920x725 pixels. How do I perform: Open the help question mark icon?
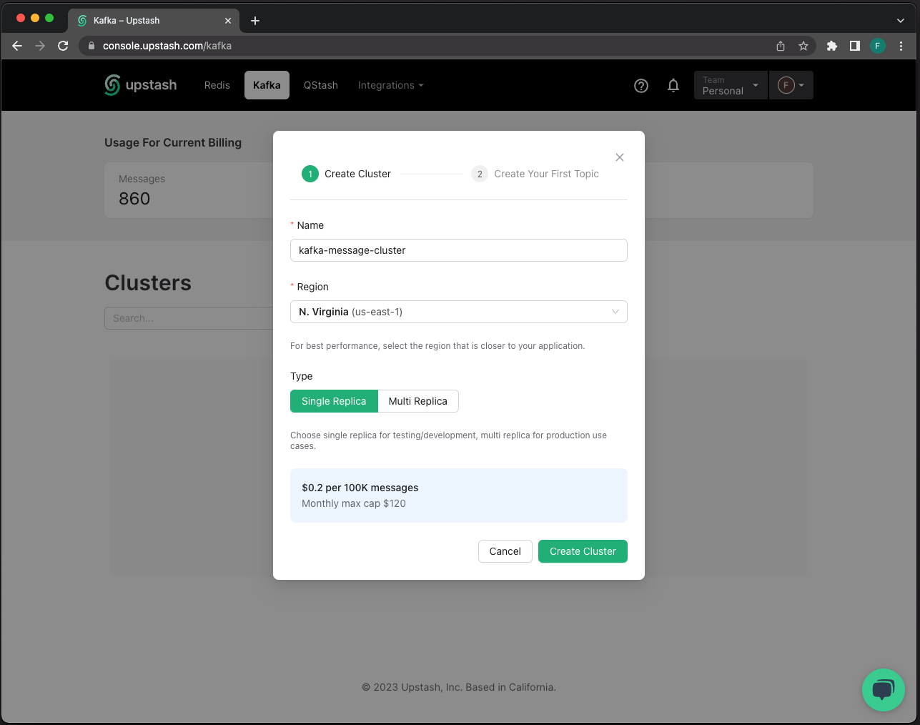pos(640,85)
